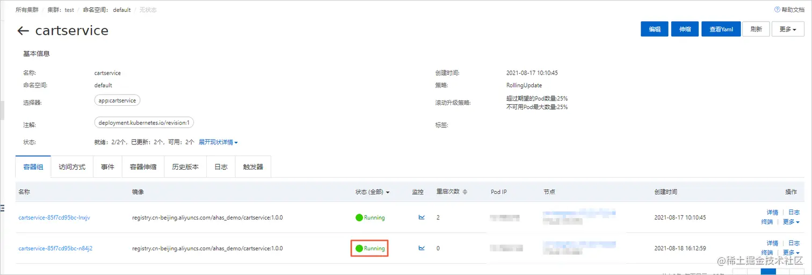Click 终端 for the lnxjv pod
812x275 pixels.
click(767, 222)
